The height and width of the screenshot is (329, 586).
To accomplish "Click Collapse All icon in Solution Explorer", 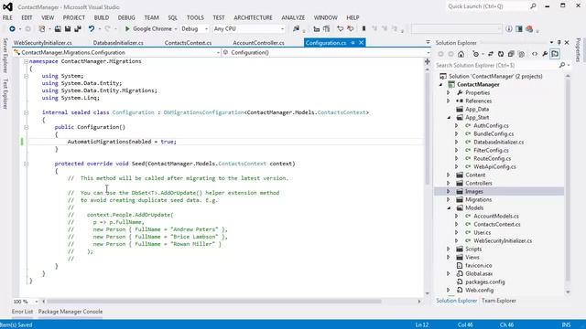I will pos(511,54).
